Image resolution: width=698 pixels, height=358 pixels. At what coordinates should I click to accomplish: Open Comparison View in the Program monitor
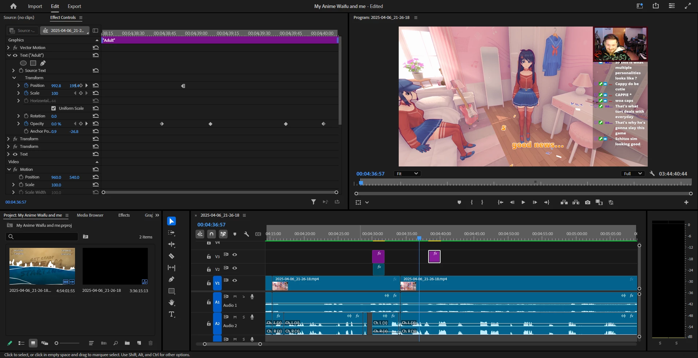coord(599,202)
